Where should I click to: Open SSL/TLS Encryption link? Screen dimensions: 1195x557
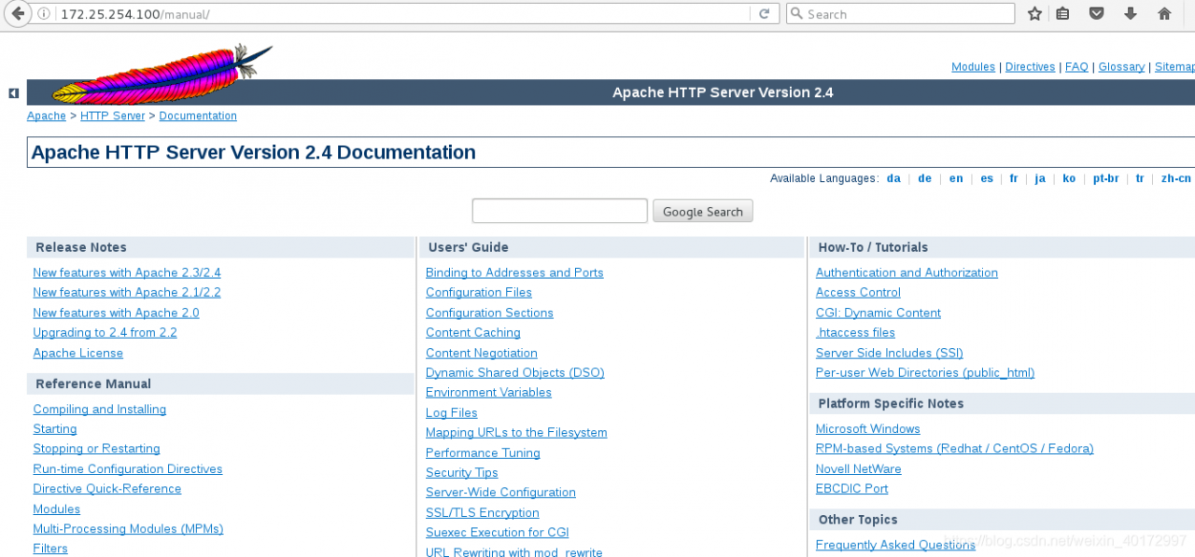tap(483, 513)
